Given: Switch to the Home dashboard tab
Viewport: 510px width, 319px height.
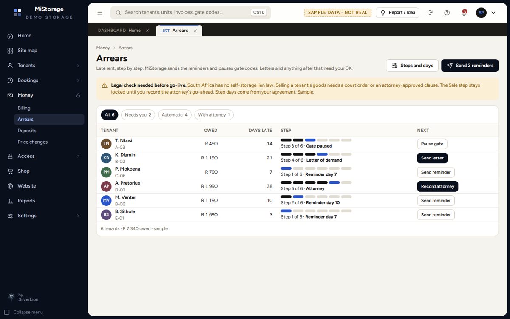Looking at the screenshot, I should [119, 31].
